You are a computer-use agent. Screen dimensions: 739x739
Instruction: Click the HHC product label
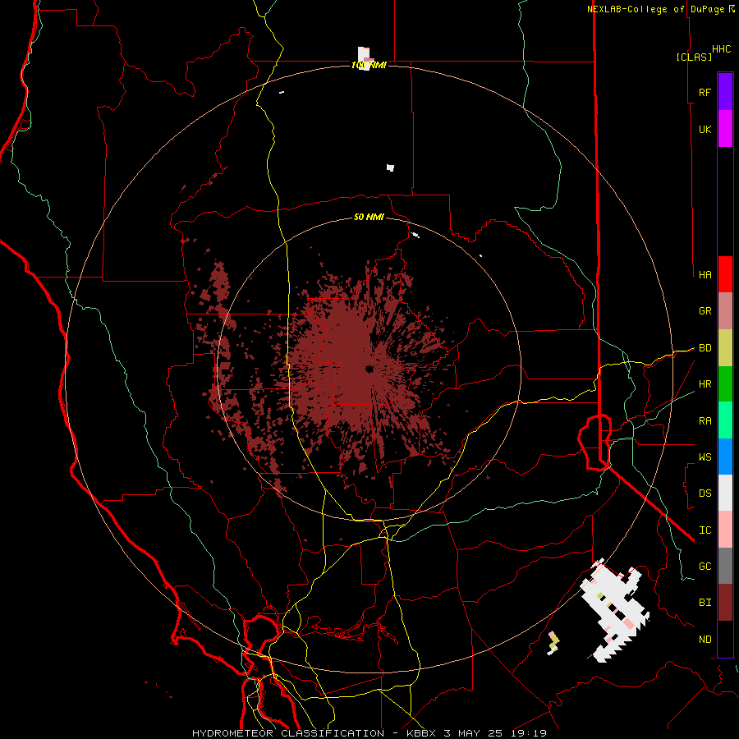point(722,49)
